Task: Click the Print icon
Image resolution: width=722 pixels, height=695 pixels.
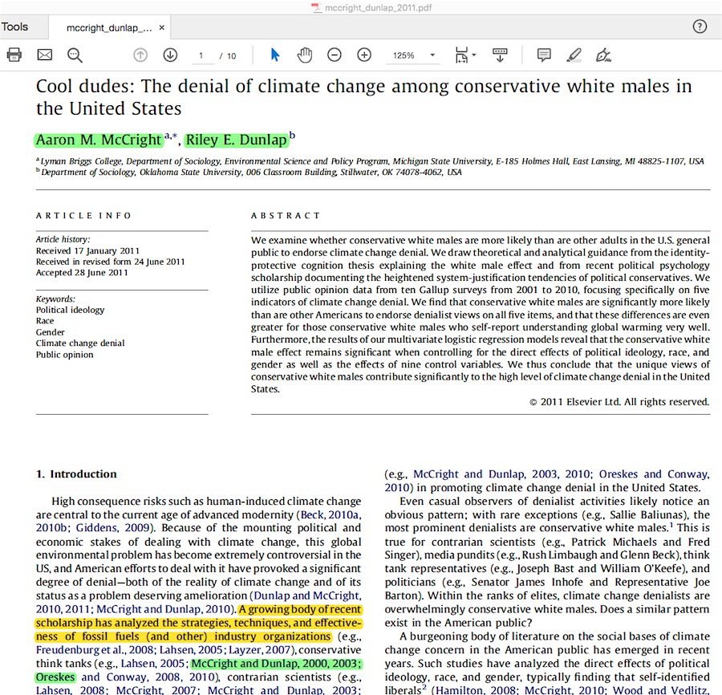Action: point(14,55)
